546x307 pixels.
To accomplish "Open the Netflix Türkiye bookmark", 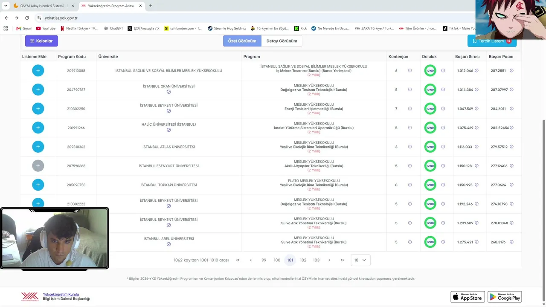I will tap(79, 28).
